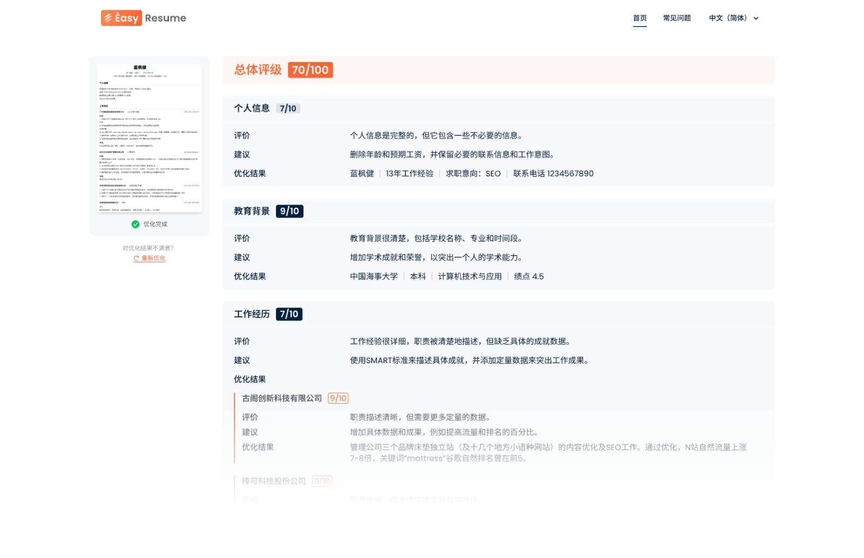
Task: Click the 70/100 overall score badge
Action: (310, 70)
